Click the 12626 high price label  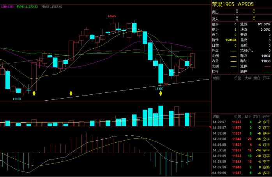tap(112, 16)
